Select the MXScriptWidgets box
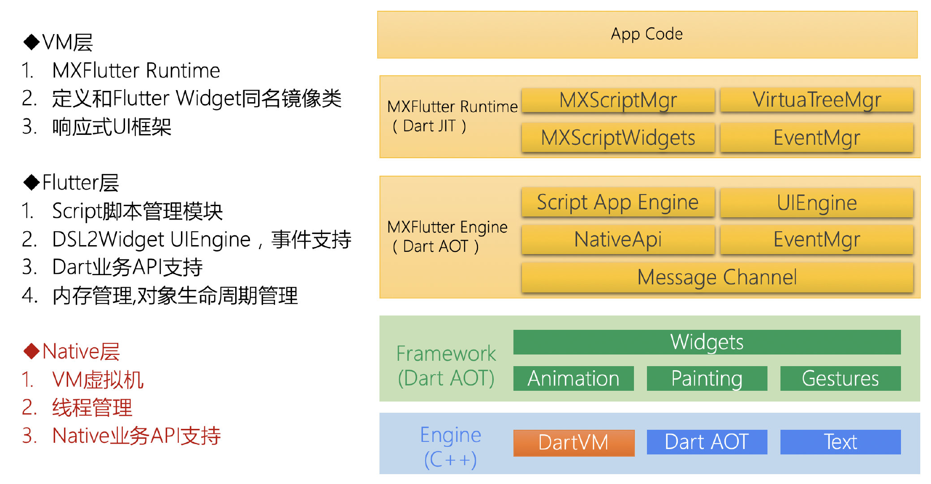The image size is (931, 484). click(x=618, y=138)
